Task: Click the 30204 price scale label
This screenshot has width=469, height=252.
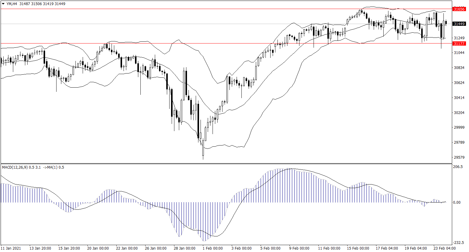Action: [459, 112]
